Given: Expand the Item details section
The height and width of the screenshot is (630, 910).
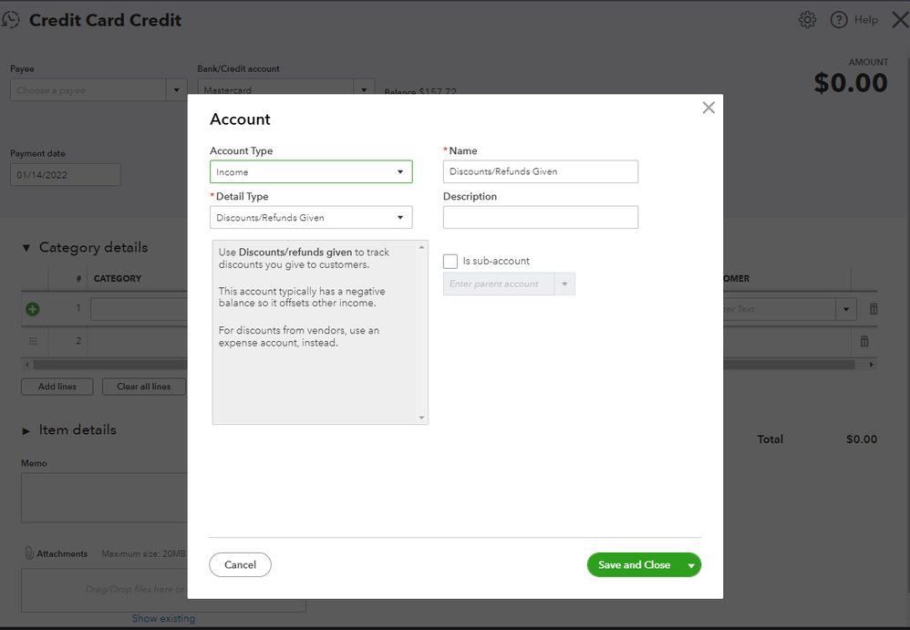Looking at the screenshot, I should [x=26, y=431].
